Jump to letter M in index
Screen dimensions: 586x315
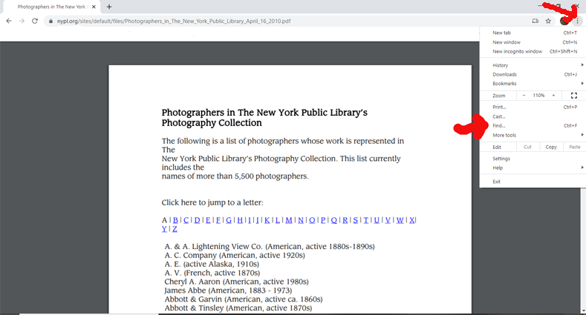[x=289, y=220]
